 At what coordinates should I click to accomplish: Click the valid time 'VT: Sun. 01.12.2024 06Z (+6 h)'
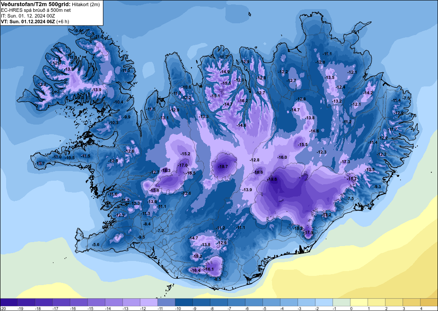(x=35, y=21)
